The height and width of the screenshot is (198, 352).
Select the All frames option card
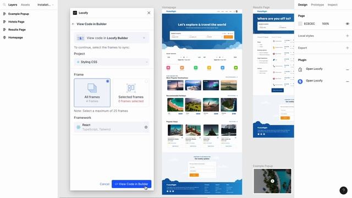92,93
